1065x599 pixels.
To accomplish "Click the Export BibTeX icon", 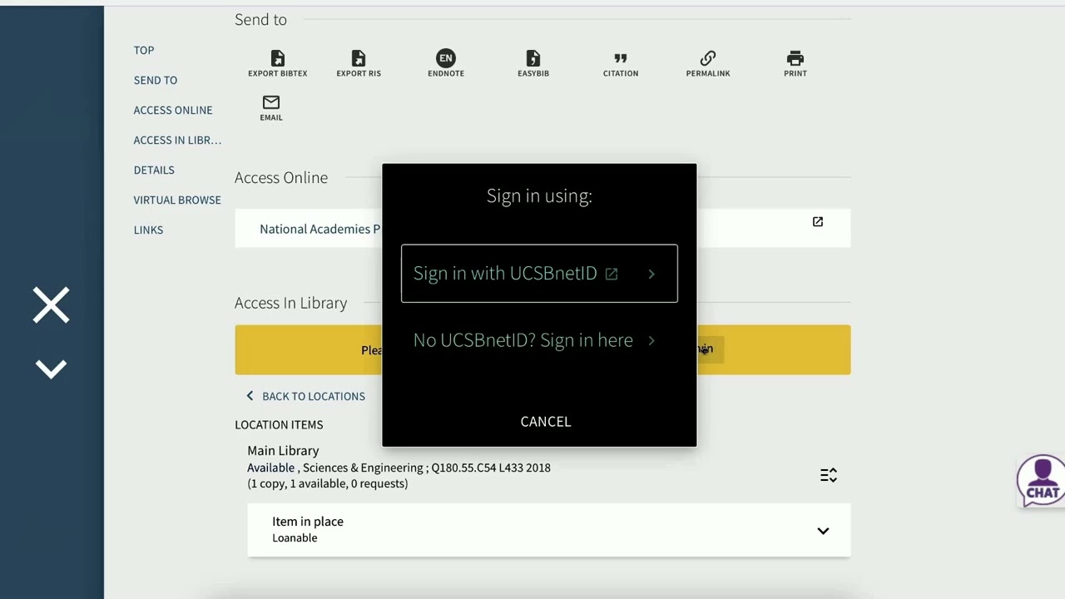I will pos(277,63).
